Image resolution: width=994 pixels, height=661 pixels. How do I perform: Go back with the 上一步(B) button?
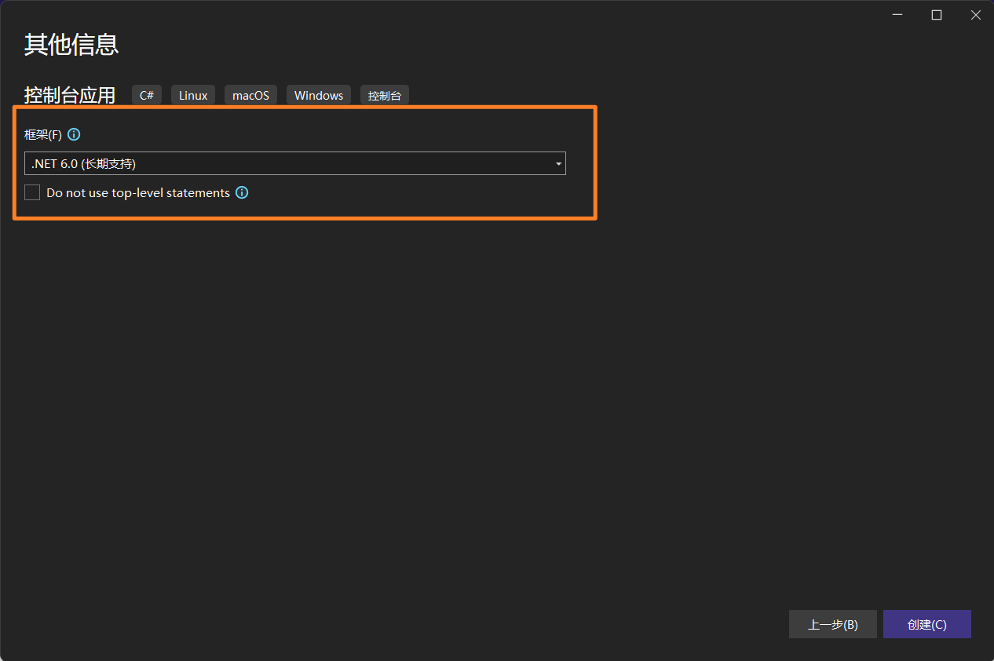coord(832,624)
